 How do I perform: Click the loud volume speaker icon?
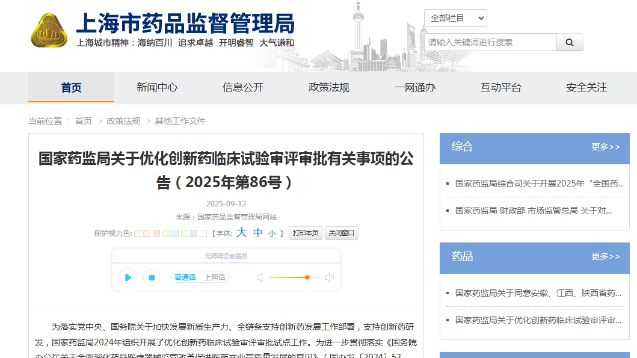click(329, 277)
